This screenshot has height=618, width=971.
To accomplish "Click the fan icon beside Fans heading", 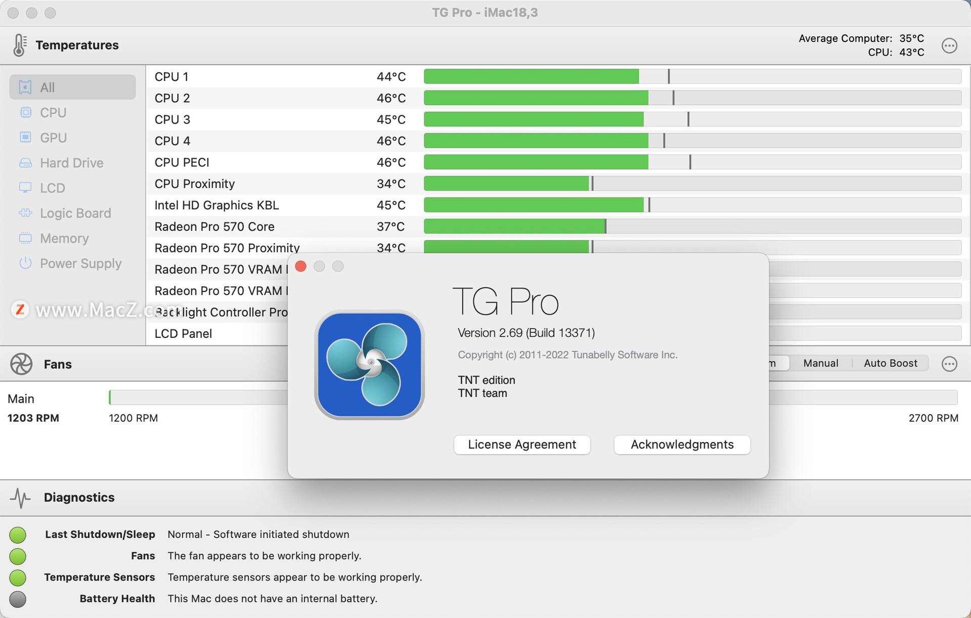I will pos(21,364).
